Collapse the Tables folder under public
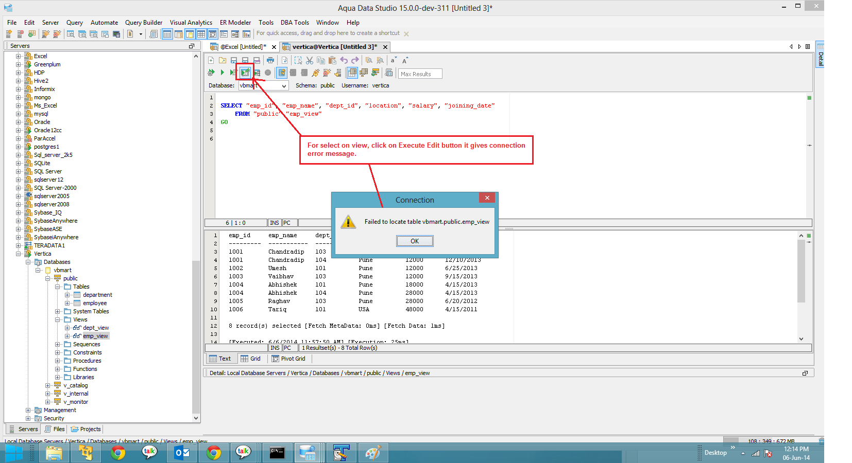The image size is (852, 463). [x=58, y=287]
